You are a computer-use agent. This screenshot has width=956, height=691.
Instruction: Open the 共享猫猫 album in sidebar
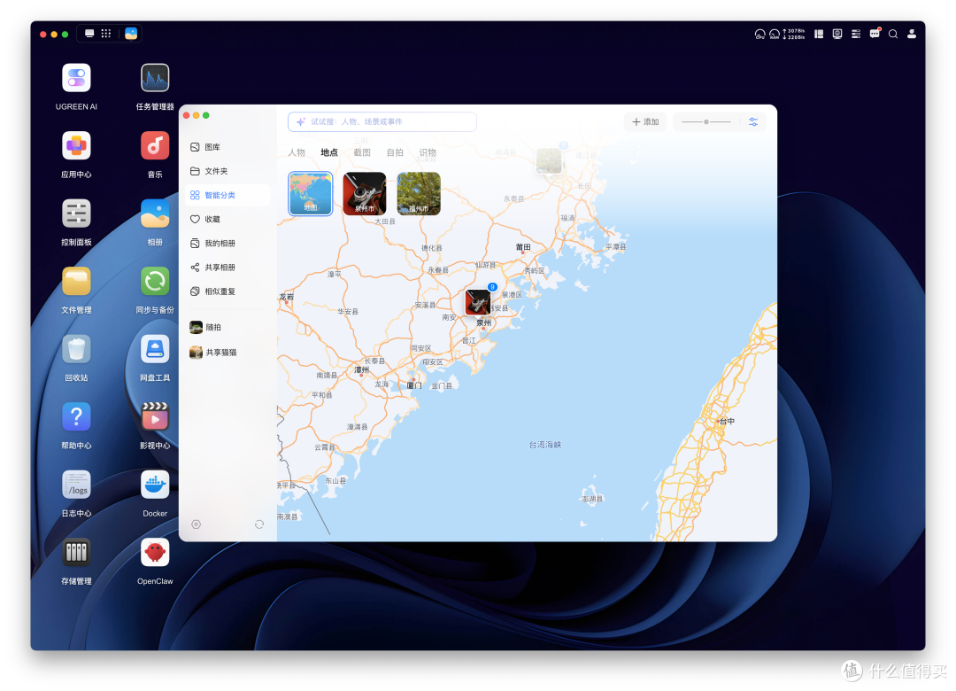[x=227, y=353]
